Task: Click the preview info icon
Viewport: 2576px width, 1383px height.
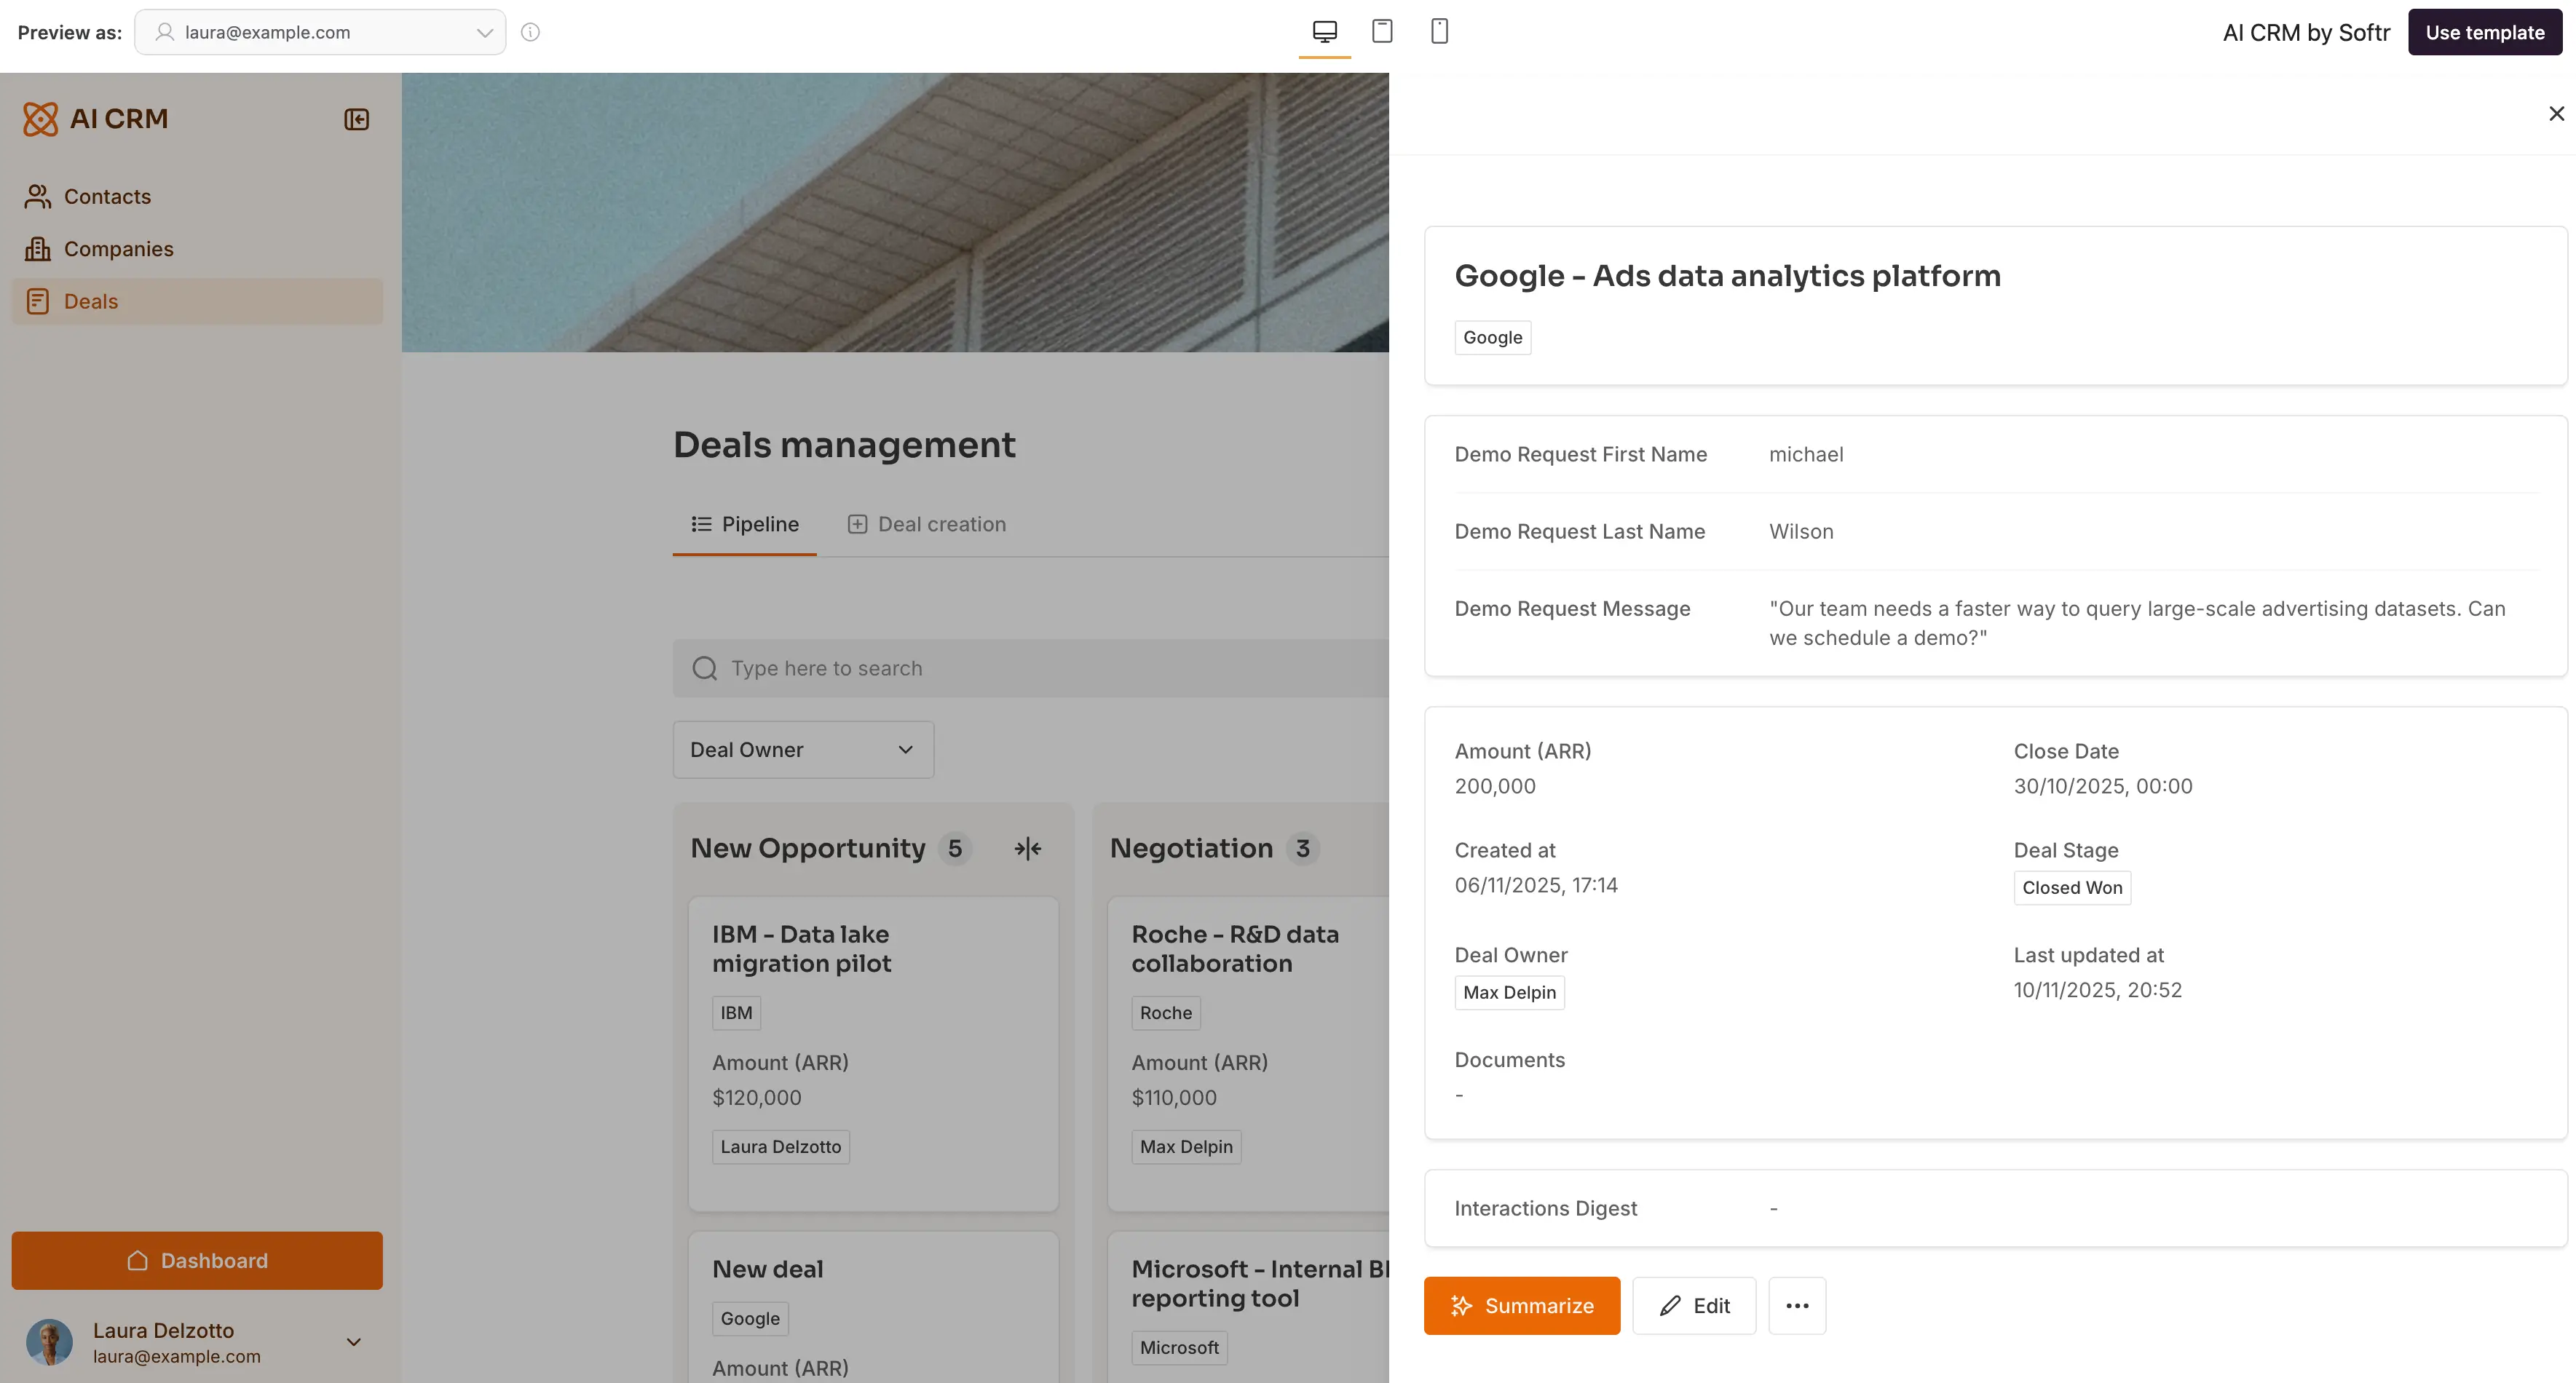Action: click(530, 32)
